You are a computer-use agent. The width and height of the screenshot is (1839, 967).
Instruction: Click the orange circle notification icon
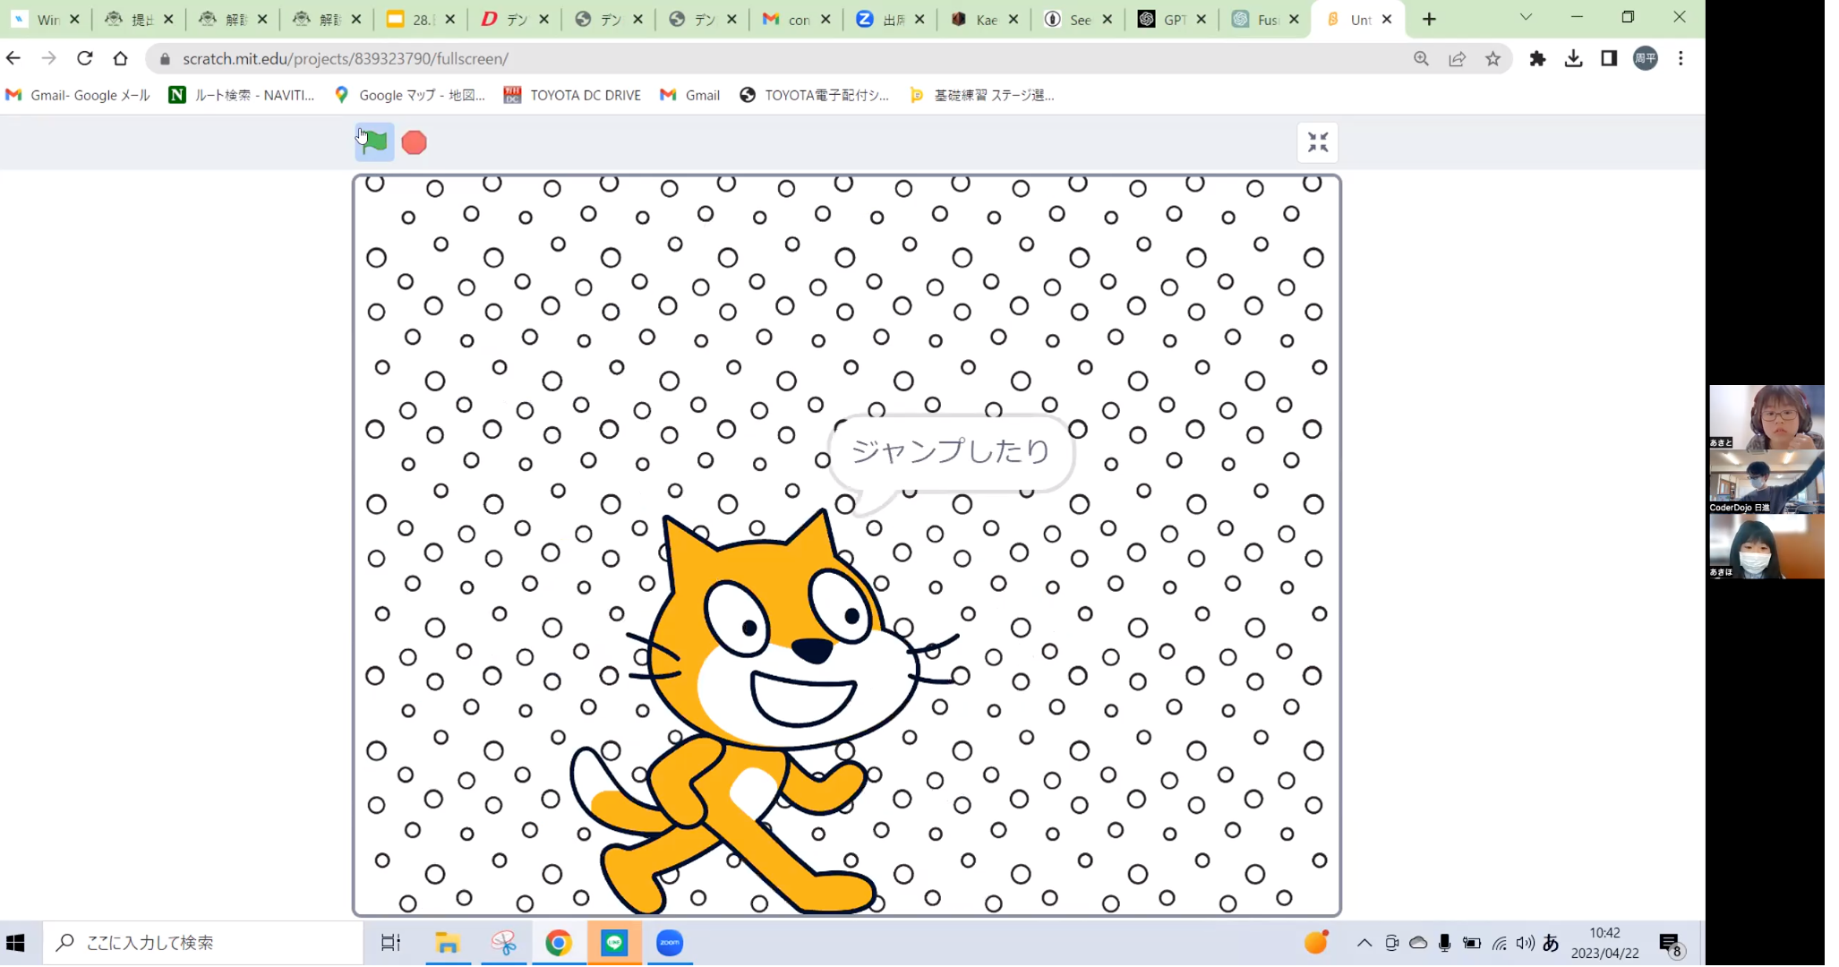point(1315,942)
